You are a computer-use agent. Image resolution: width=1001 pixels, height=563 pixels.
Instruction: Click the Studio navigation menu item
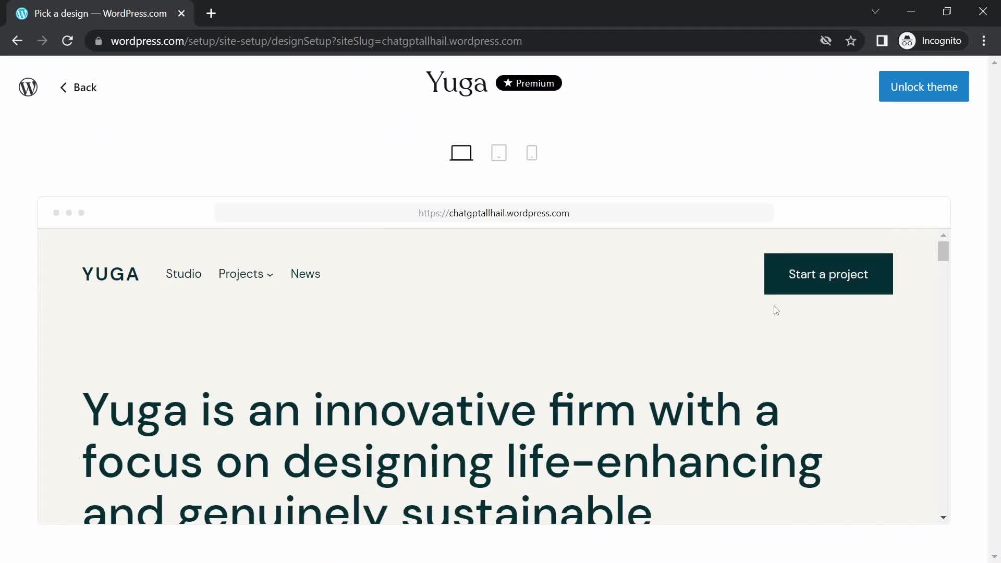point(184,274)
